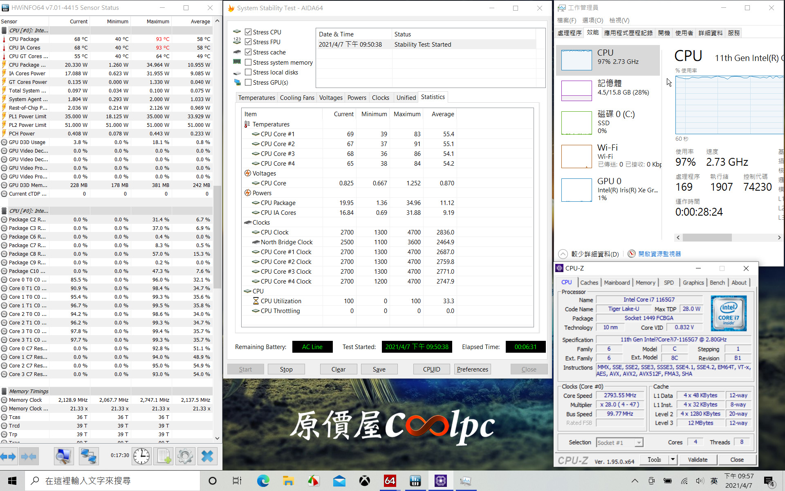Screen dimensions: 785x491
Task: Collapse Task Manager details with 較少詳細資料
Action: point(589,254)
